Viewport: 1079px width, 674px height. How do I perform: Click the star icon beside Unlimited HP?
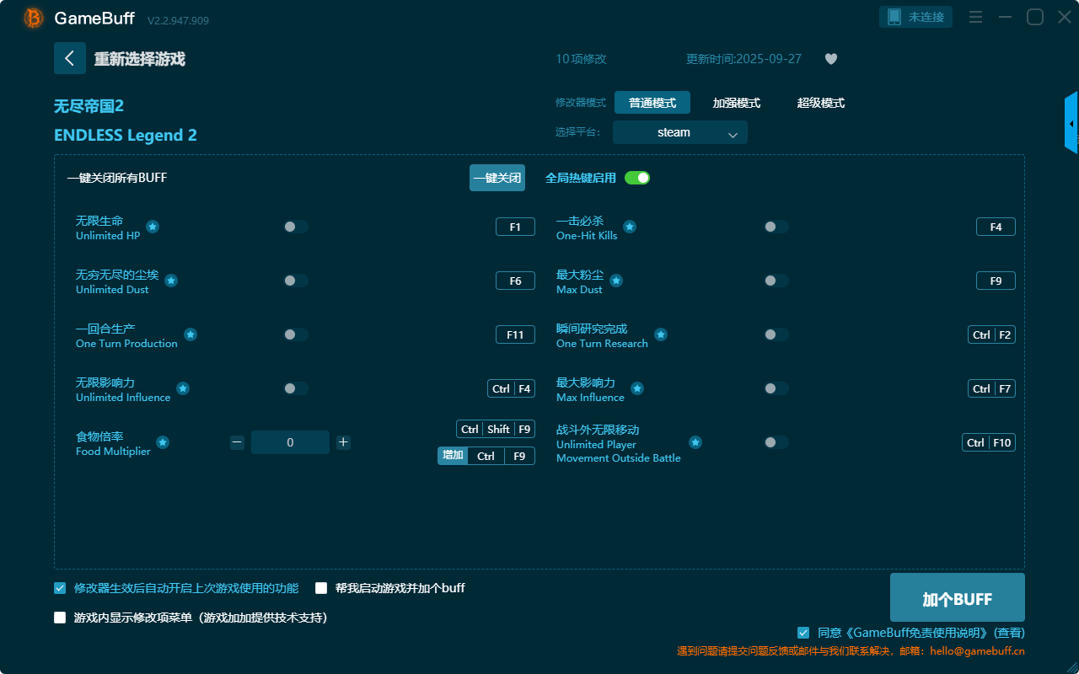tap(153, 227)
